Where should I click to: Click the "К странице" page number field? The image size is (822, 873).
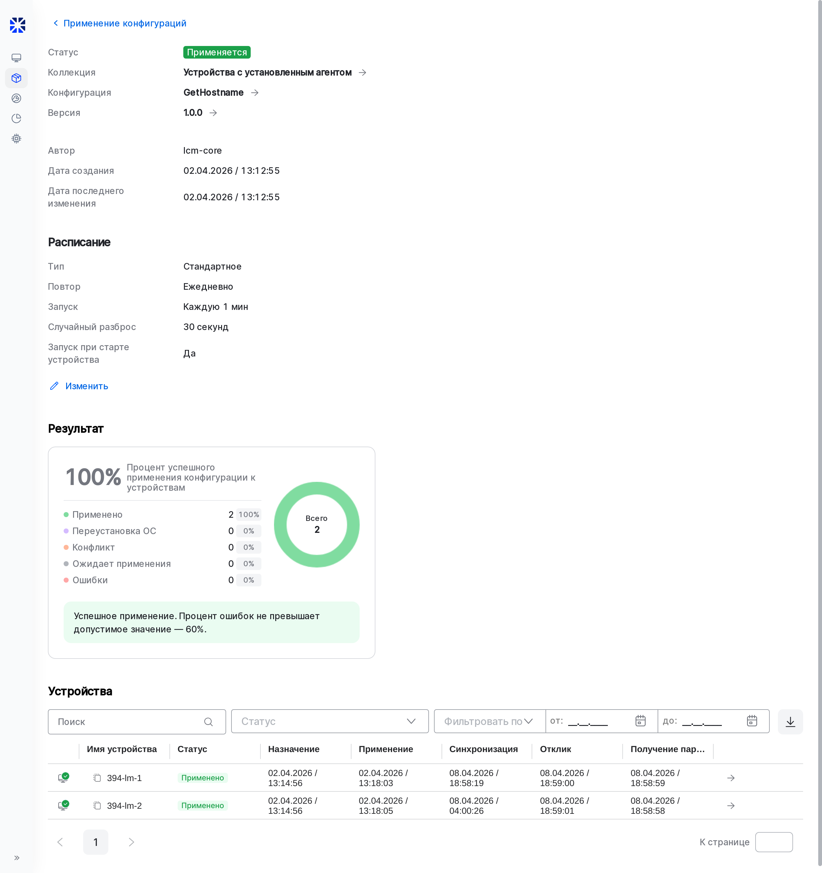tap(774, 842)
